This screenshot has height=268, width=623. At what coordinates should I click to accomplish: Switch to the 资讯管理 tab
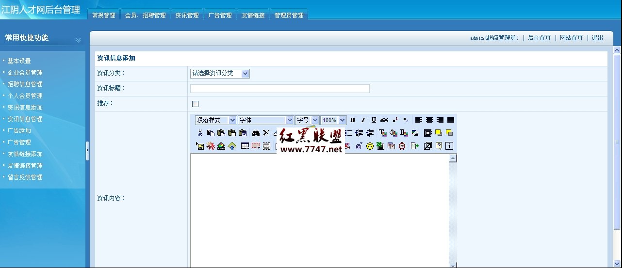(187, 15)
